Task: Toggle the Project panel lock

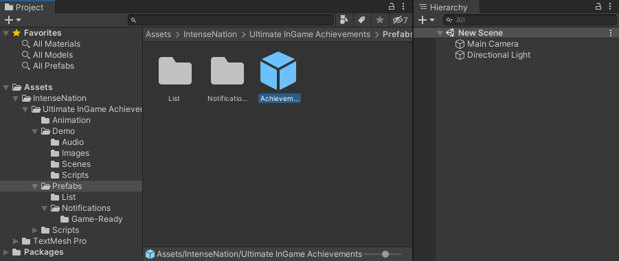Action: click(392, 6)
